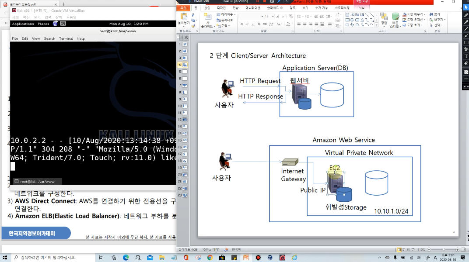The image size is (469, 262).
Task: Open the Mail app from the taskbar
Action: pos(150,258)
